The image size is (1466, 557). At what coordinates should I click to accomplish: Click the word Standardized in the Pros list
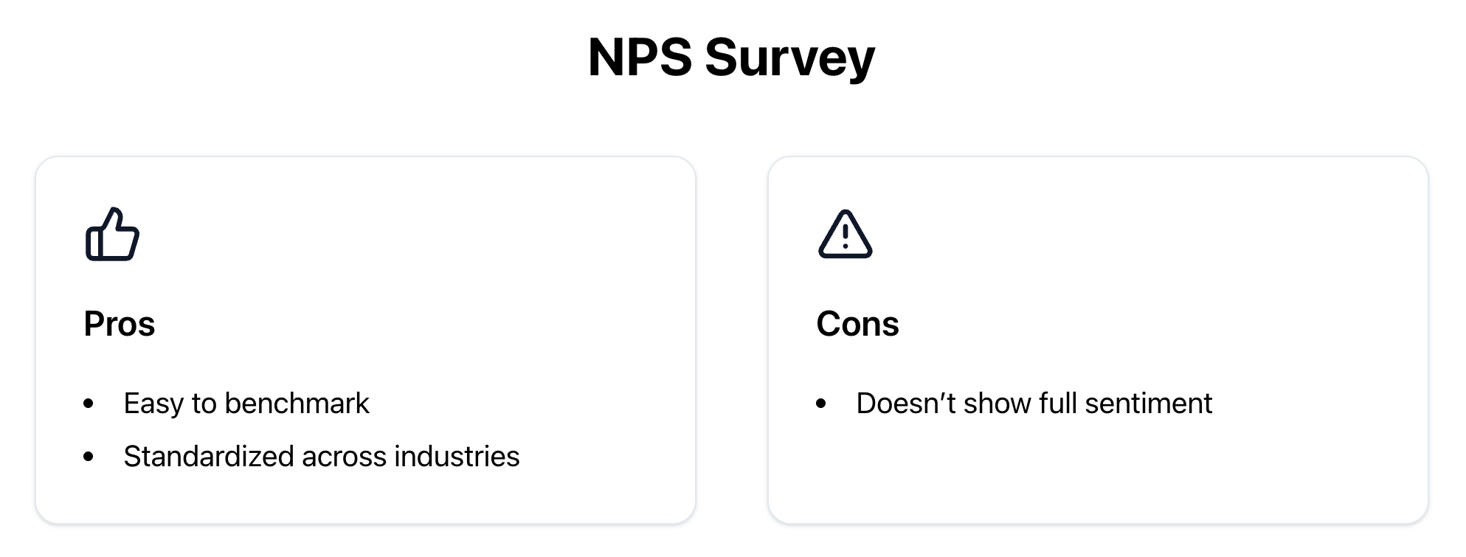point(209,457)
